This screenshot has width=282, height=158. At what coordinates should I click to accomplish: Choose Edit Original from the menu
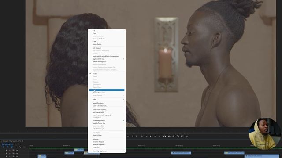click(x=107, y=48)
